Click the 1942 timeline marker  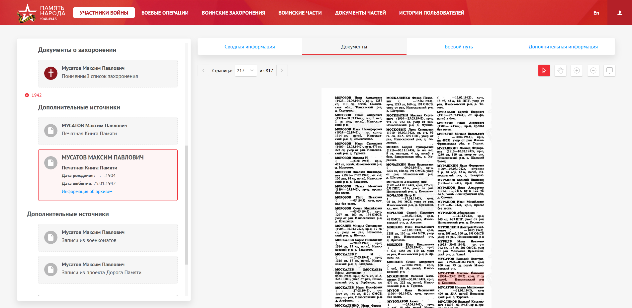coord(27,95)
